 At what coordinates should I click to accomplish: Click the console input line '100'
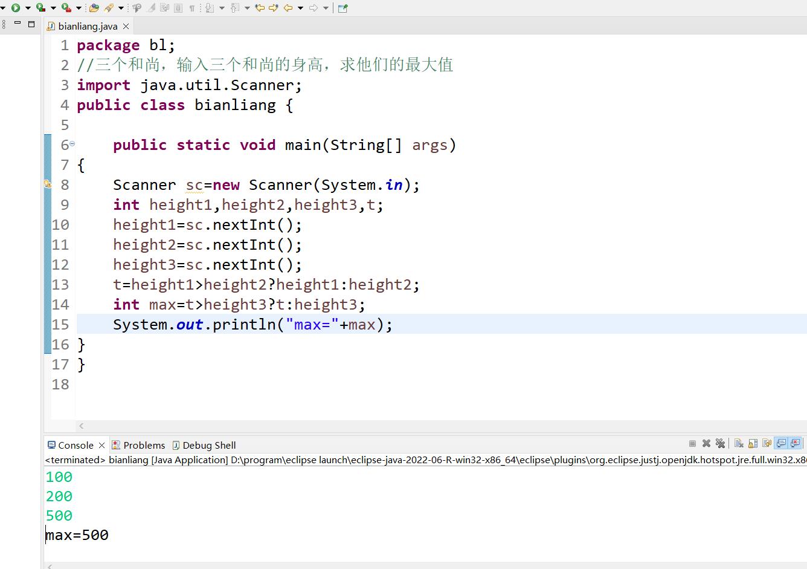click(x=59, y=477)
